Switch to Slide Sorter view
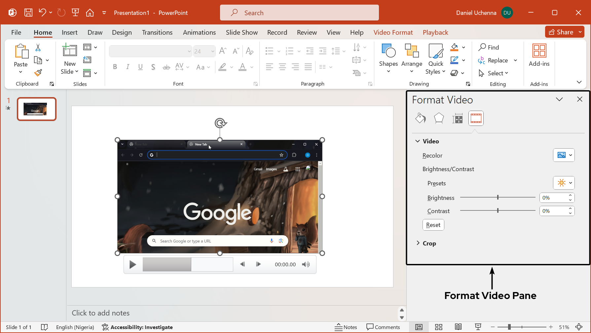Image resolution: width=591 pixels, height=333 pixels. coord(438,327)
